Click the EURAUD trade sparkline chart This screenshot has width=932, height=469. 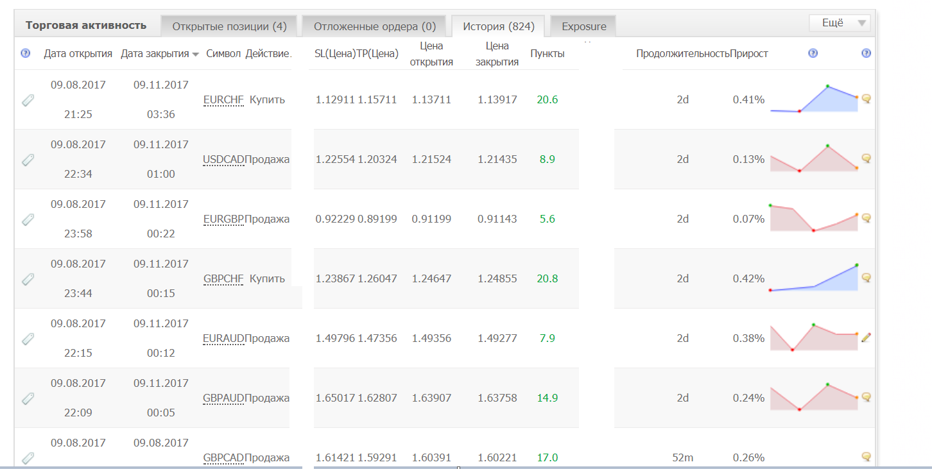coord(814,337)
